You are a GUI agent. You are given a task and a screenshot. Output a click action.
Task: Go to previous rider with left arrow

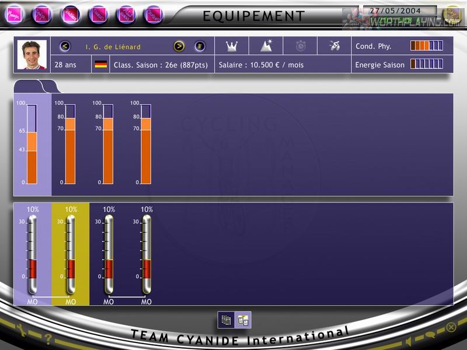tap(65, 47)
